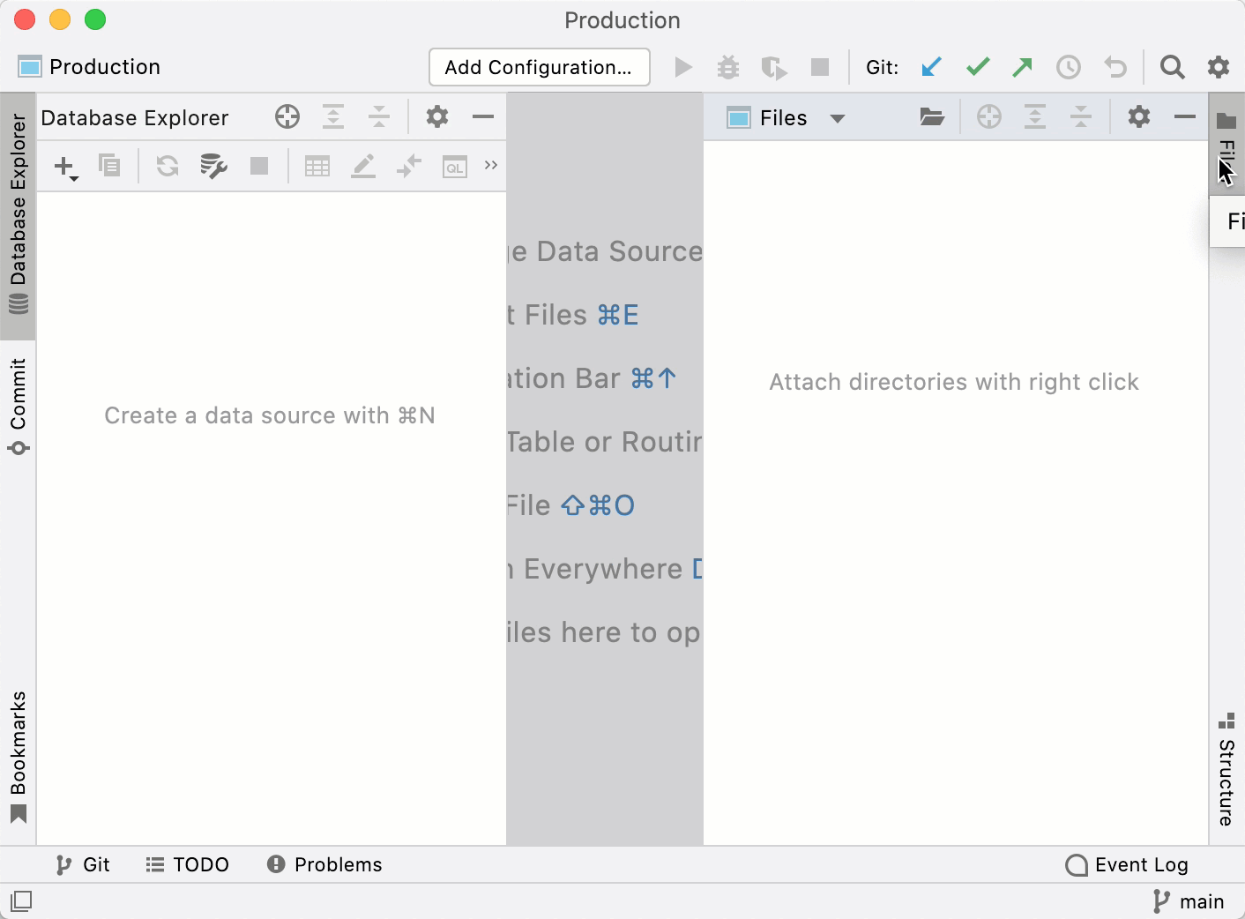The image size is (1245, 919).
Task: Click the duplicate data source icon
Action: click(x=109, y=166)
